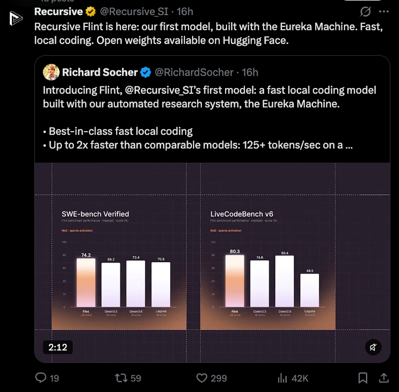Open the @Recursive_SI handle link

[134, 12]
